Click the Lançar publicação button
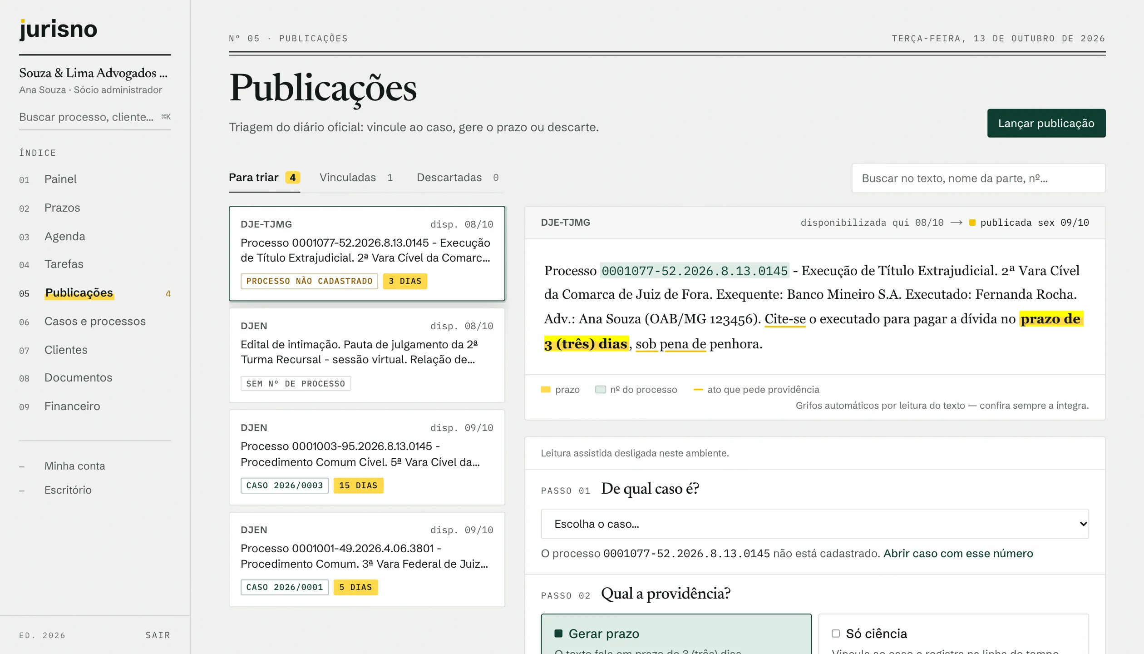The height and width of the screenshot is (654, 1144). click(x=1046, y=123)
